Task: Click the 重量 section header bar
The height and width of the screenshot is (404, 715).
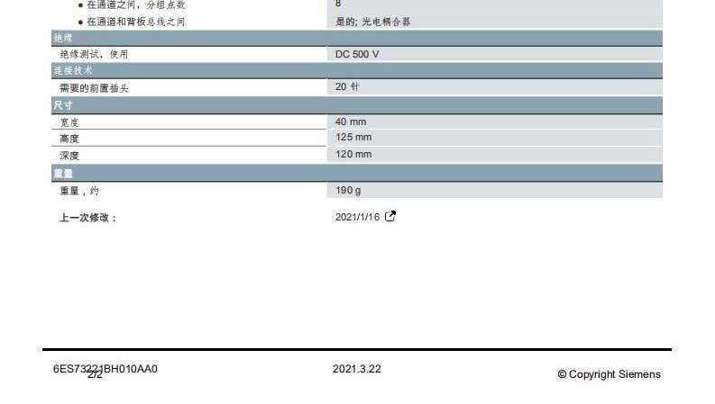Action: [x=63, y=173]
